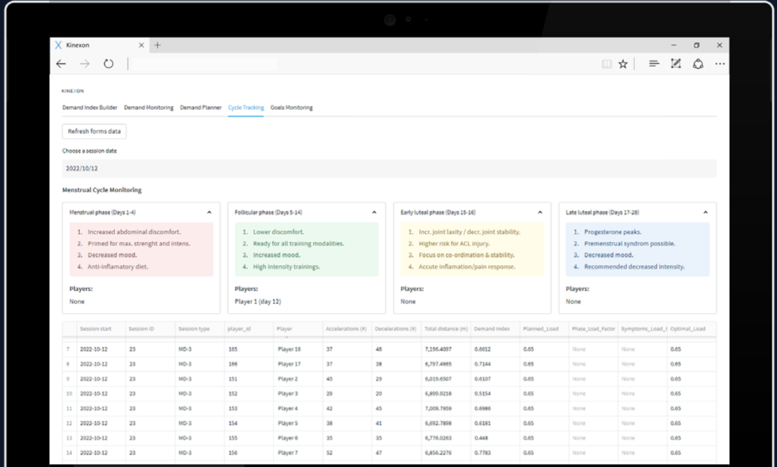
Task: Open reading view book icon
Action: tap(607, 64)
